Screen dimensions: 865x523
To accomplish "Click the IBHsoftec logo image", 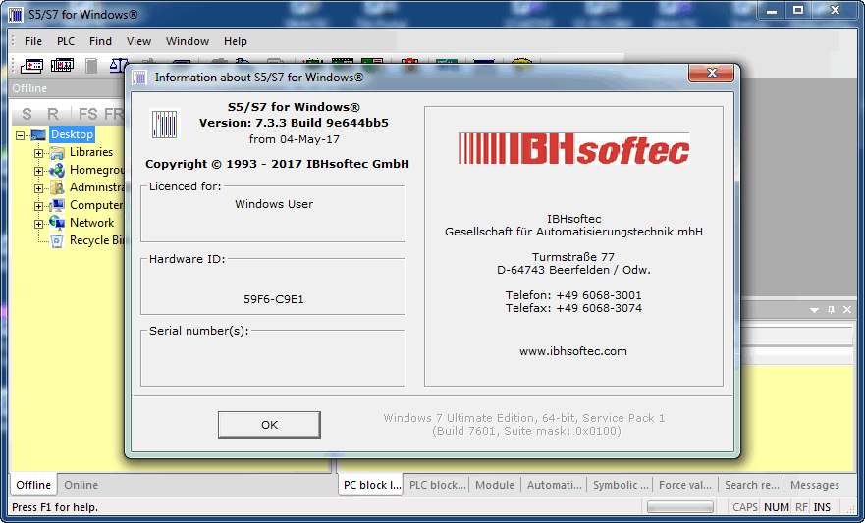I will 573,148.
